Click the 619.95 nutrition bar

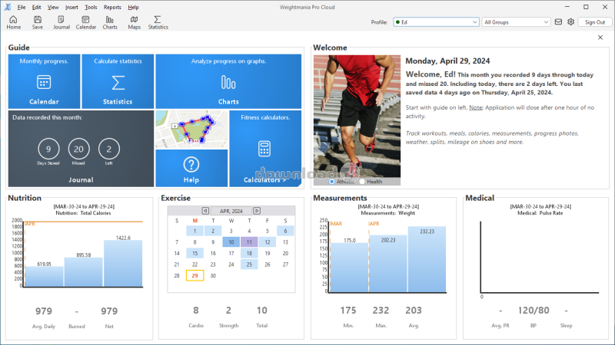[x=44, y=277]
